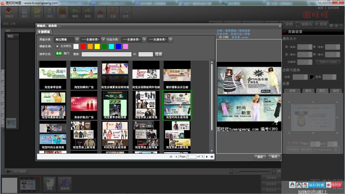Screen dimensions: 345x194
Task: Switch to the 全部模板 tab
Action: (x=44, y=32)
